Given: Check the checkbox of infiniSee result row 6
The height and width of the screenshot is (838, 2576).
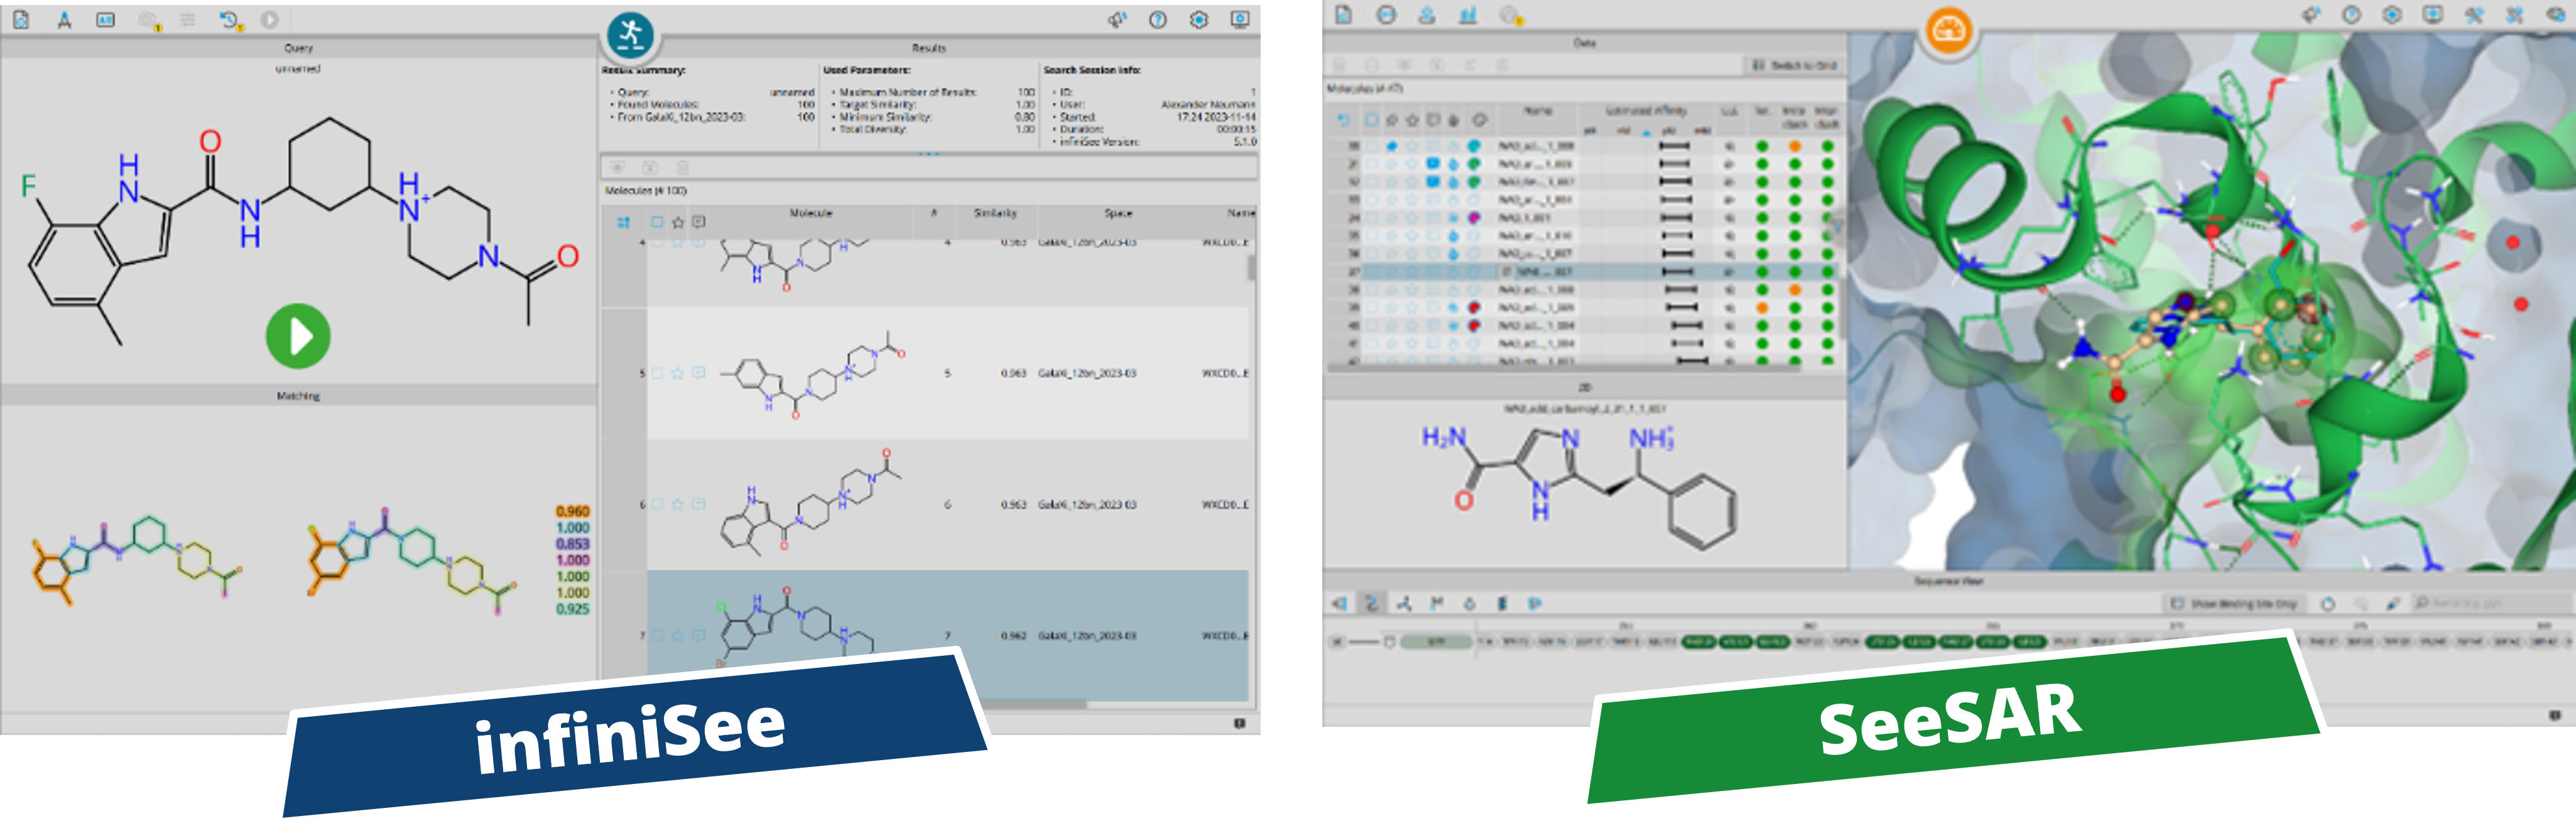Looking at the screenshot, I should [x=657, y=504].
